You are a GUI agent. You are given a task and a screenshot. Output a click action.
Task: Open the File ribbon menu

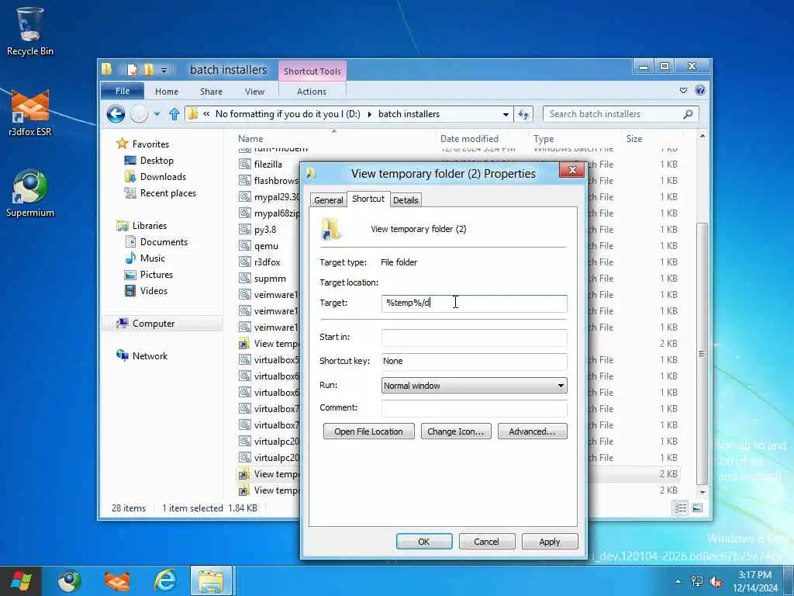click(x=123, y=92)
